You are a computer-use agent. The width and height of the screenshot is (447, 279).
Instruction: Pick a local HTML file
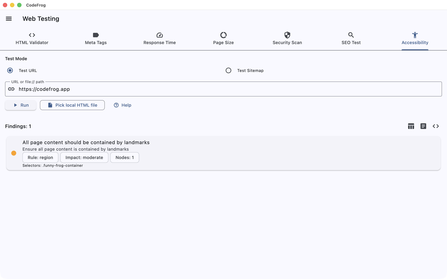click(x=72, y=105)
